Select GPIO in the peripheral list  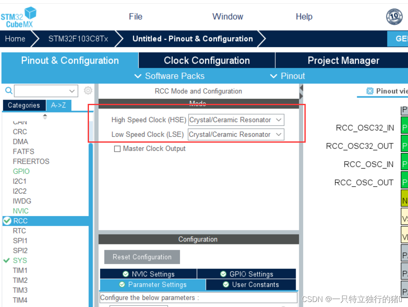21,171
